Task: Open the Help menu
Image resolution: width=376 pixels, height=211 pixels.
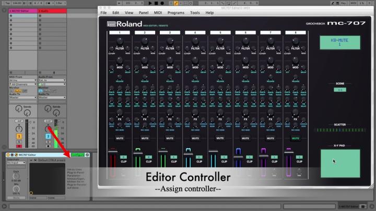Action: click(x=209, y=13)
